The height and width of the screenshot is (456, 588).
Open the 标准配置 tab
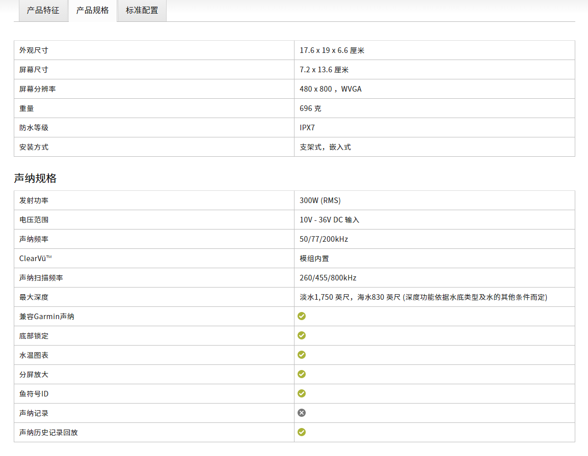(142, 11)
